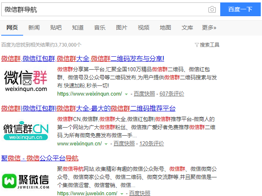Select the 网页 tab
Image resolution: width=262 pixels, height=196 pixels.
(12, 28)
